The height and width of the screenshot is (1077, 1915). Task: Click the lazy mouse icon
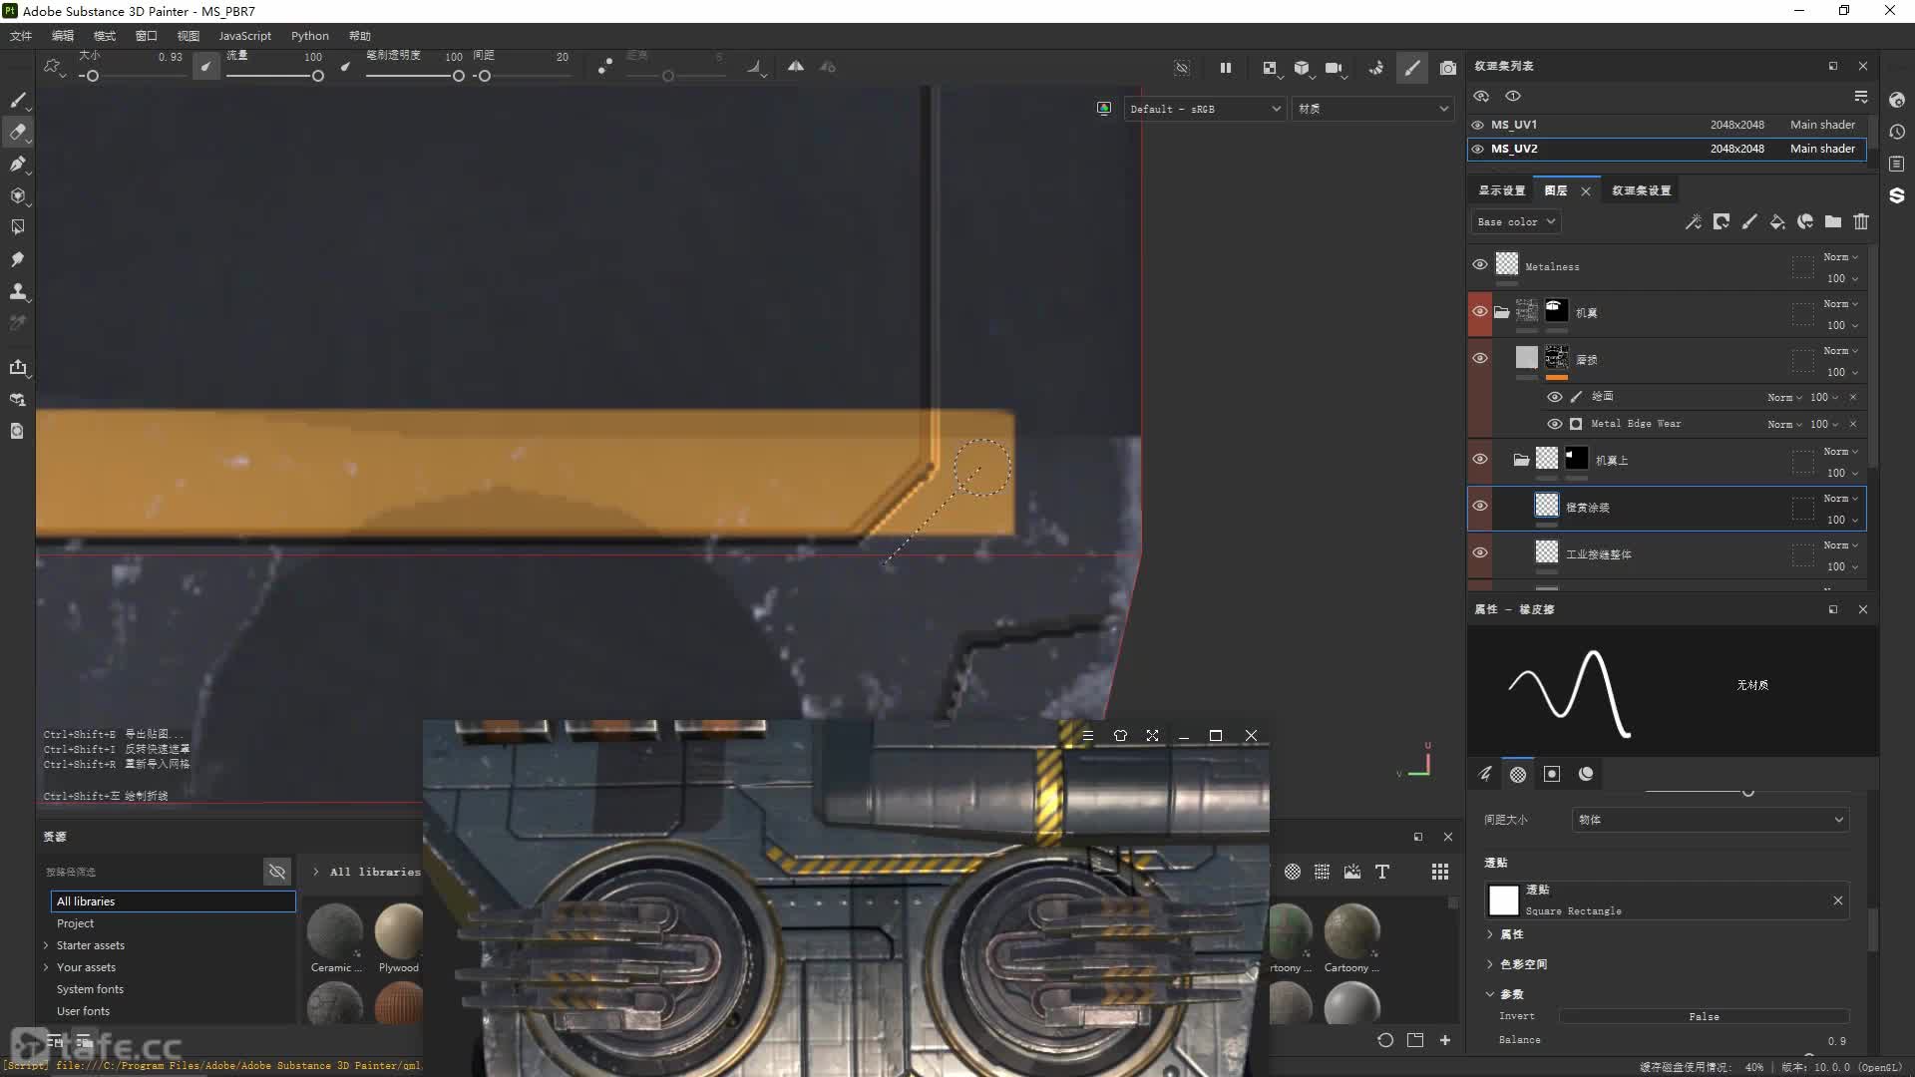pyautogui.click(x=604, y=67)
